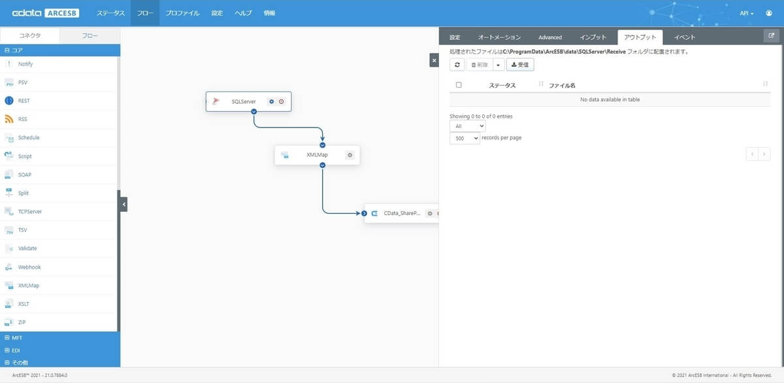784x383 pixels.
Task: Go to previous page of results
Action: pyautogui.click(x=752, y=154)
